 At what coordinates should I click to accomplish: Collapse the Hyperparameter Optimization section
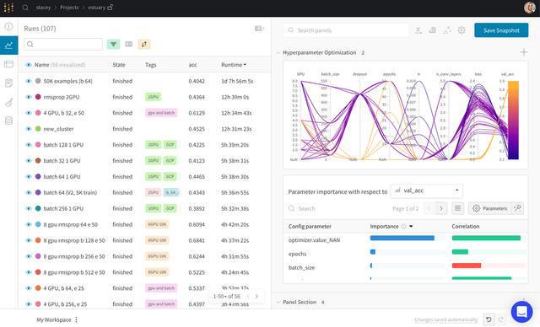click(x=278, y=52)
